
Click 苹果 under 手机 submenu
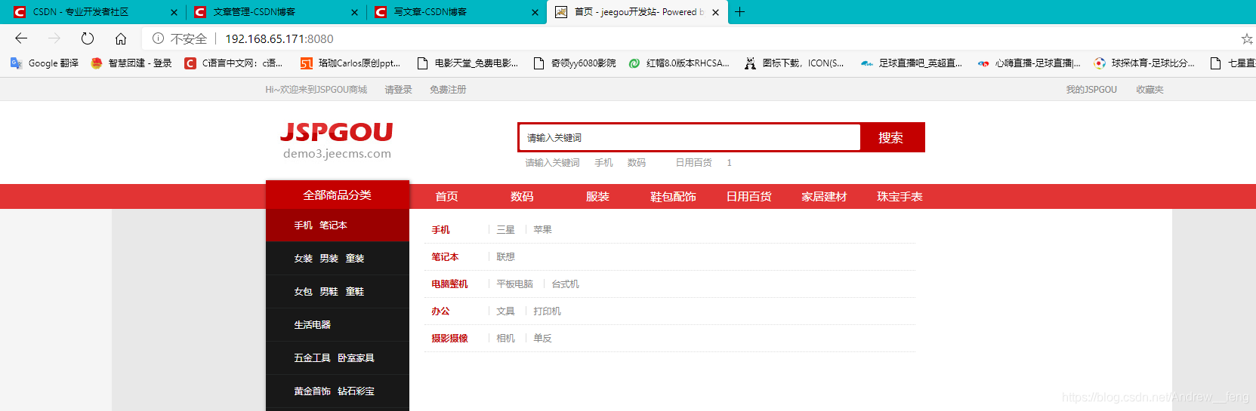tap(542, 230)
